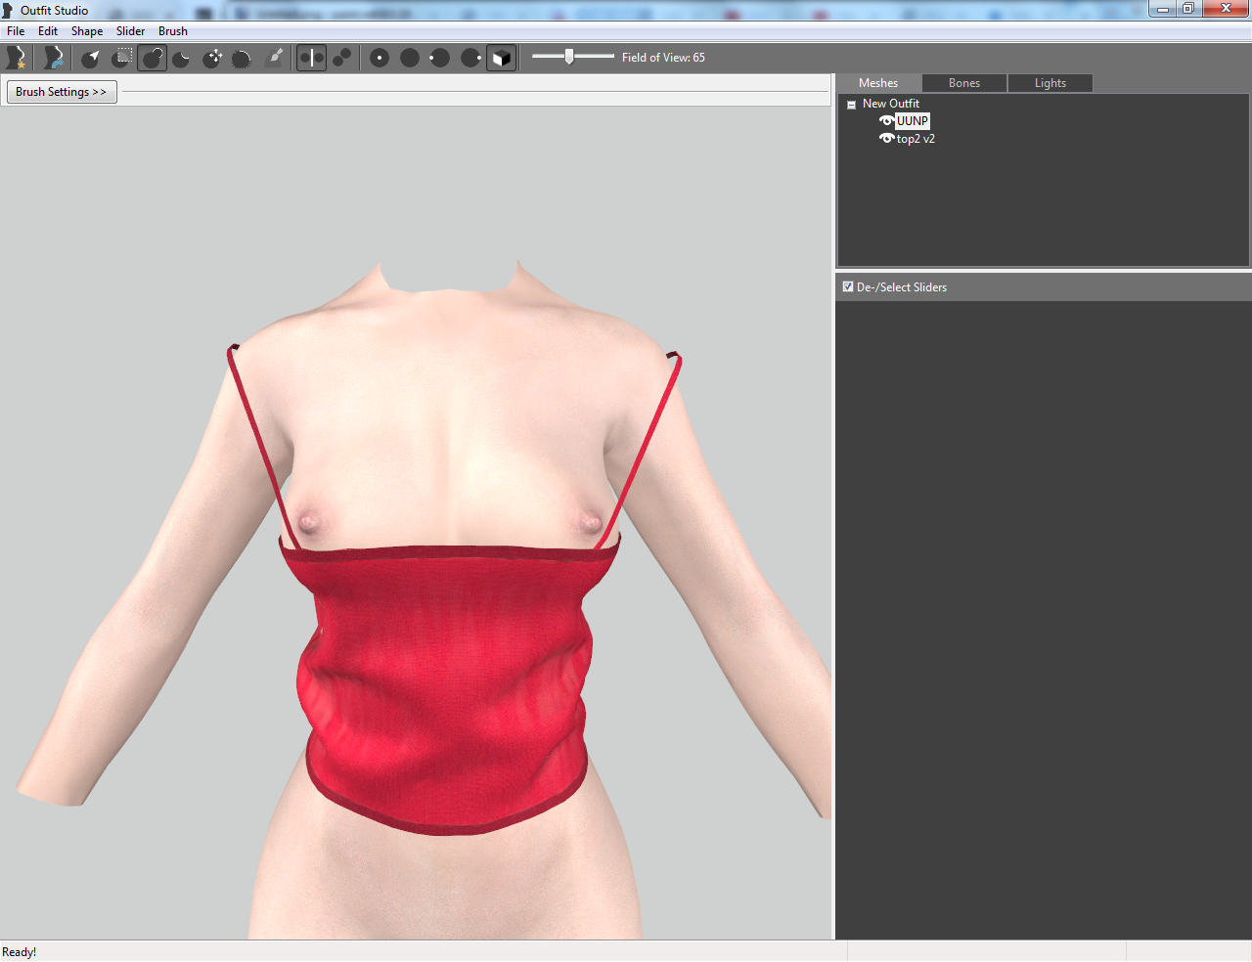Select the Mask brush tool
Image resolution: width=1252 pixels, height=962 pixels.
coord(122,58)
